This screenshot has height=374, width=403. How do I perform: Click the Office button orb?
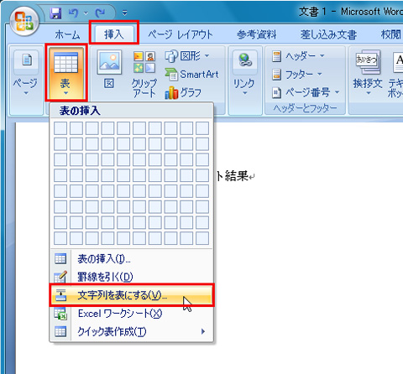coord(24,22)
